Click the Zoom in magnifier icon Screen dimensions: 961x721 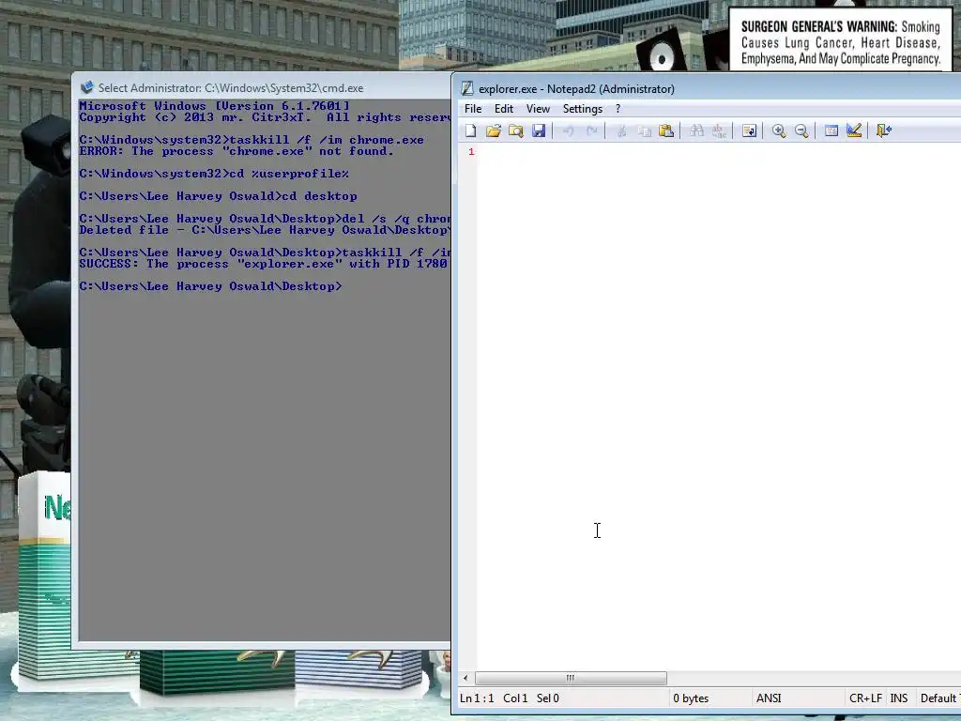[x=779, y=130]
